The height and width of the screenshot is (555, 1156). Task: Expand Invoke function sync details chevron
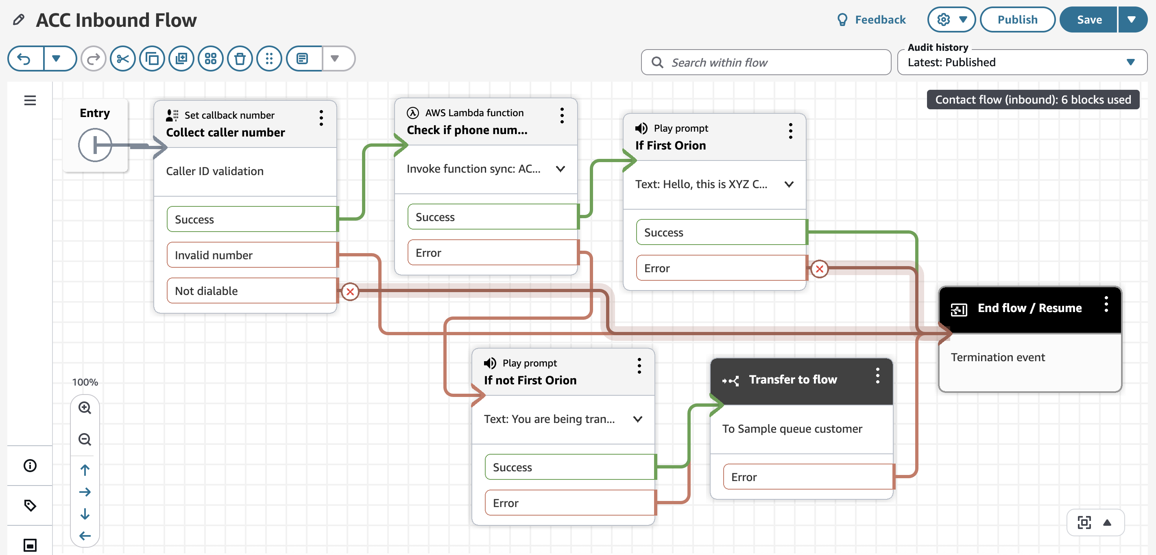tap(560, 169)
